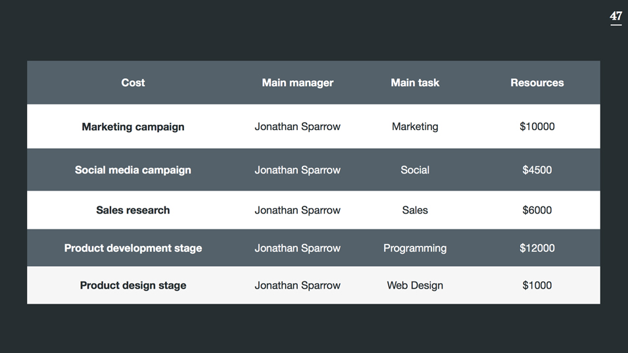The width and height of the screenshot is (628, 353).
Task: Click the Resources header cell
Action: pyautogui.click(x=537, y=82)
